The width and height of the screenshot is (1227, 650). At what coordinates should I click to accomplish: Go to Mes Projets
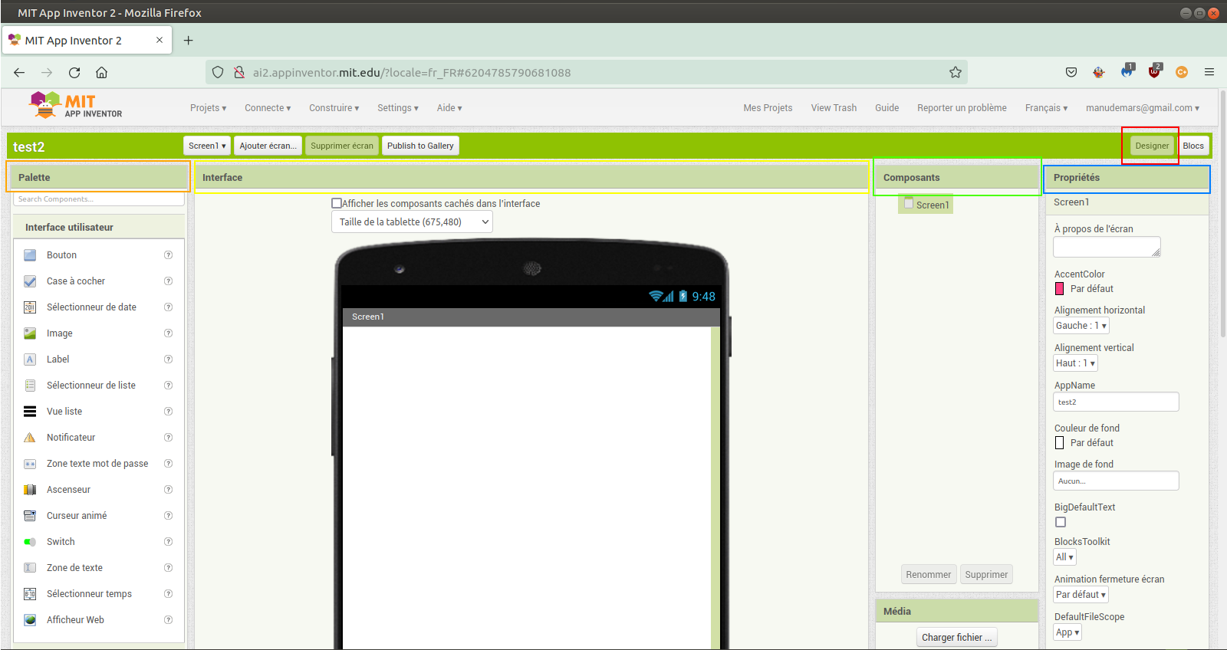click(x=768, y=108)
